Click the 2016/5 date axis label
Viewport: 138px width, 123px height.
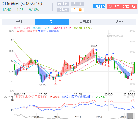tap(108, 94)
